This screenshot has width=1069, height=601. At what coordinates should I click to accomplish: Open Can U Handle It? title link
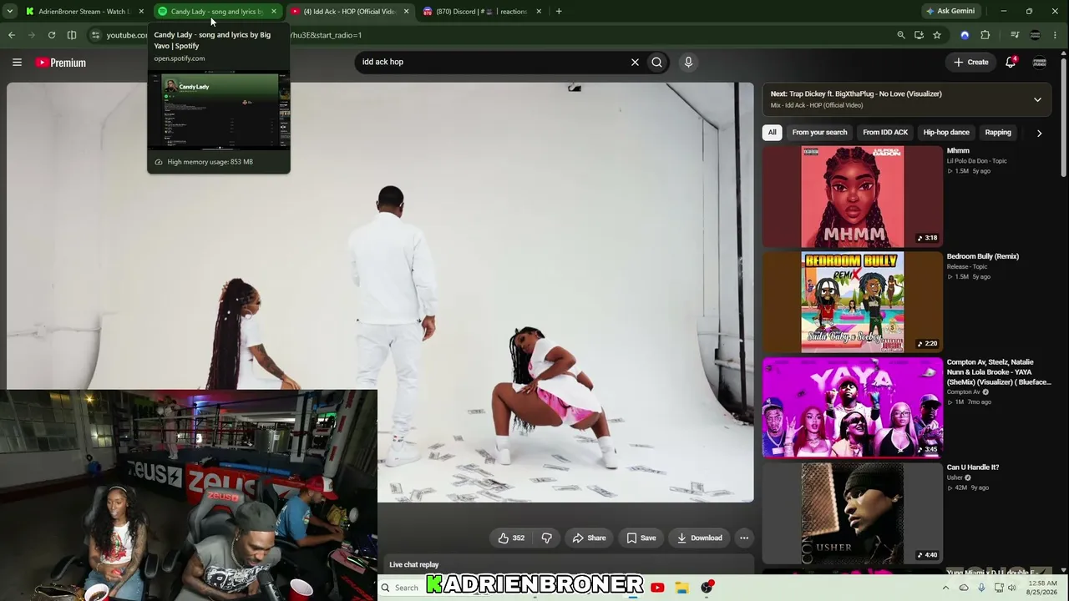pos(973,467)
